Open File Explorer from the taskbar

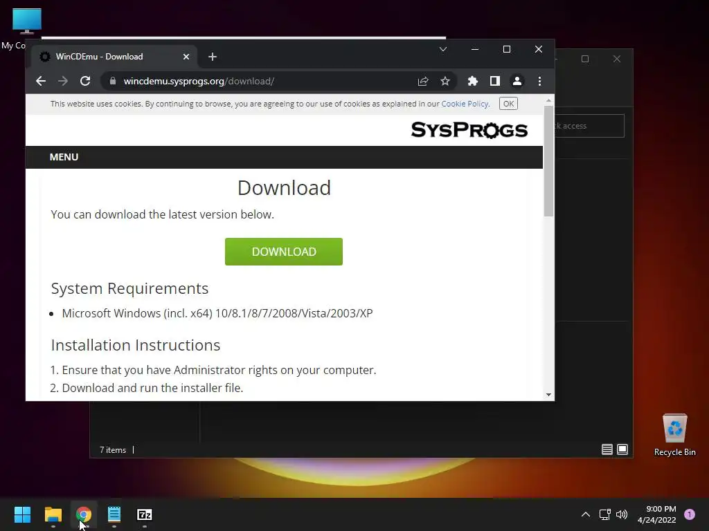click(53, 514)
